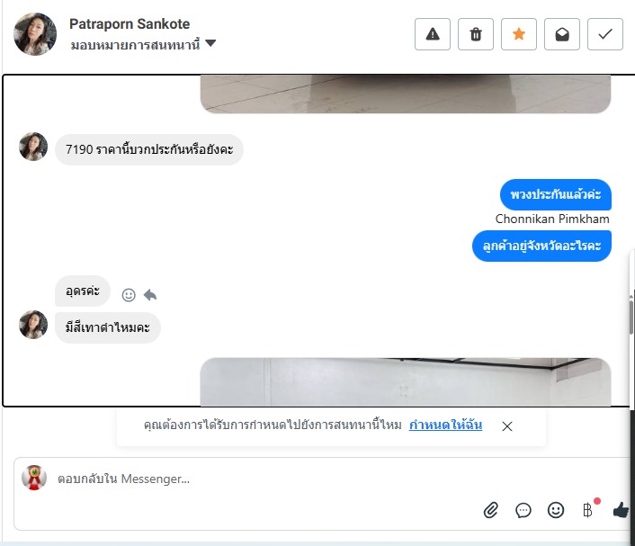Viewport: 635px width, 546px height.
Task: Open the emoji picker smiley icon
Action: click(x=556, y=510)
